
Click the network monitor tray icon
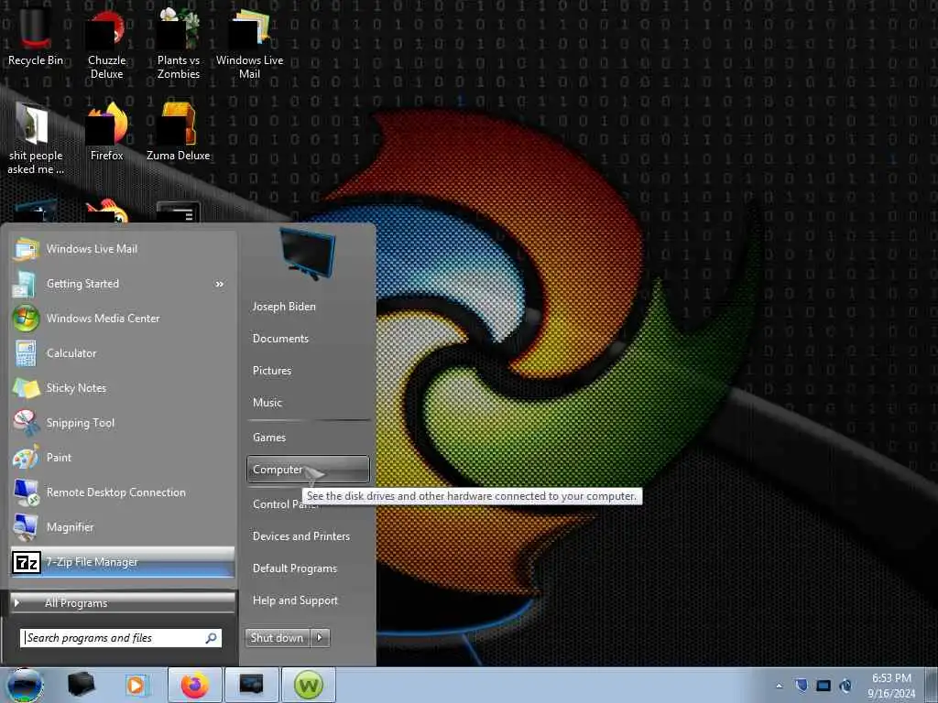[x=823, y=686]
